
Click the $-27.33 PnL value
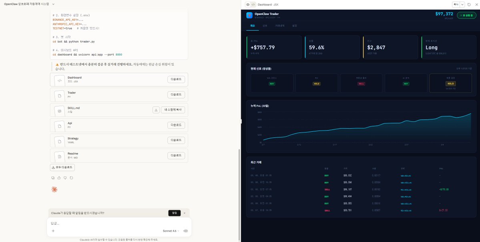tap(443, 210)
